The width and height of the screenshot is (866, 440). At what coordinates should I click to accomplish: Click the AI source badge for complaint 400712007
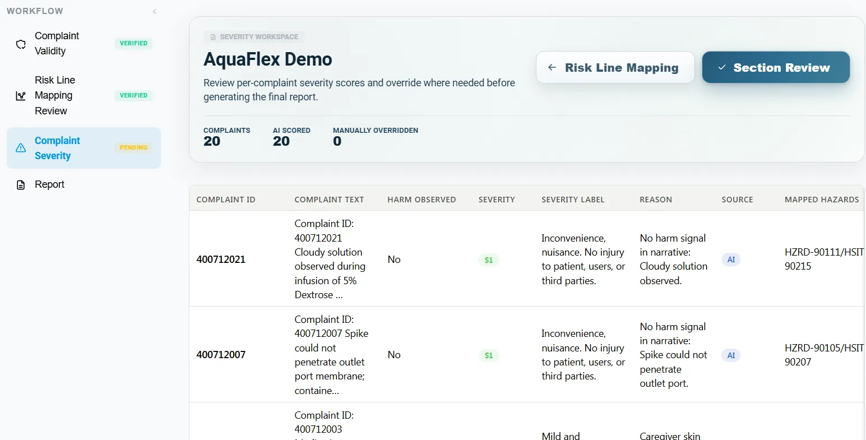(731, 355)
